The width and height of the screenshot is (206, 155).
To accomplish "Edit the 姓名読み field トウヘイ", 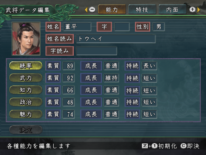I will [116, 39].
